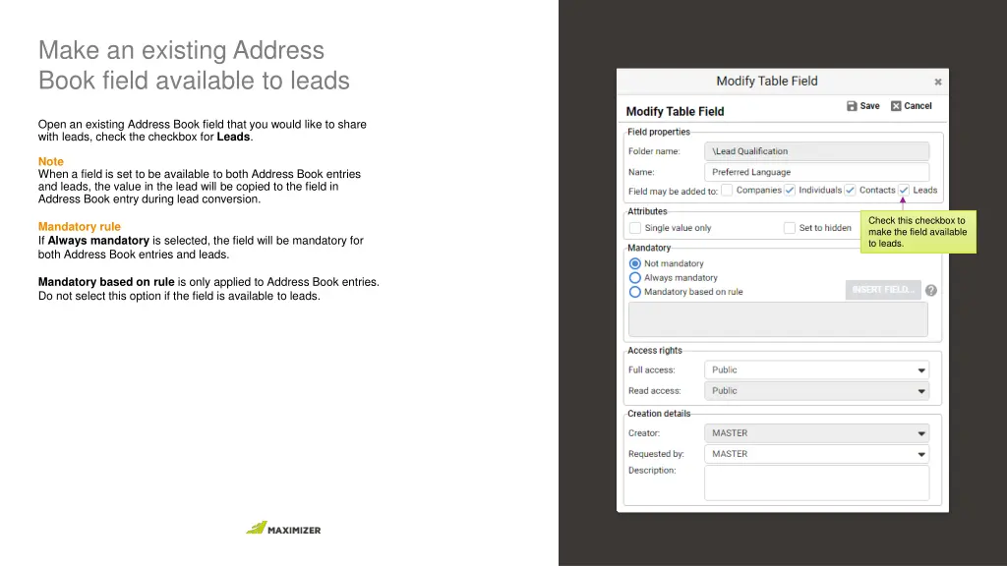The image size is (1007, 566).
Task: Click the orange 'Note' heading
Action: 51,162
